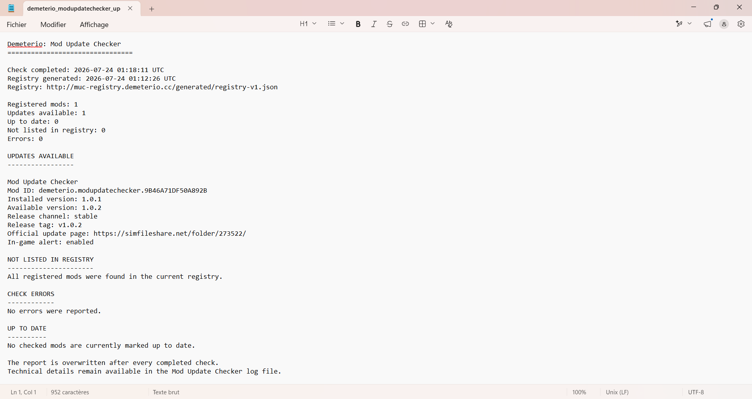The width and height of the screenshot is (752, 399).
Task: Select the demeterio_modupdatechecker tab
Action: point(74,9)
